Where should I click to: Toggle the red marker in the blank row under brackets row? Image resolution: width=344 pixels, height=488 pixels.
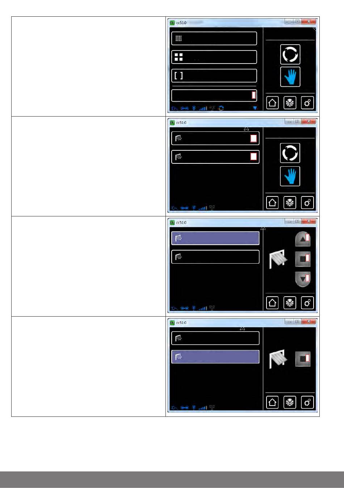pos(253,95)
